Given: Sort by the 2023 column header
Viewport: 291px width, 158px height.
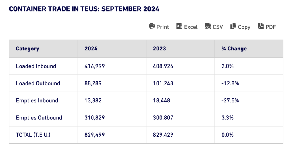Looking at the screenshot, I should pyautogui.click(x=159, y=49).
